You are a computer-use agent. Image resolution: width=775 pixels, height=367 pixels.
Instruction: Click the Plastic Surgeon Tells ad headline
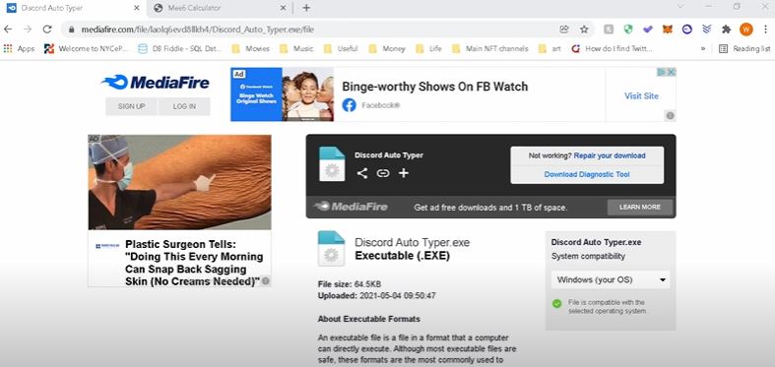(x=194, y=263)
